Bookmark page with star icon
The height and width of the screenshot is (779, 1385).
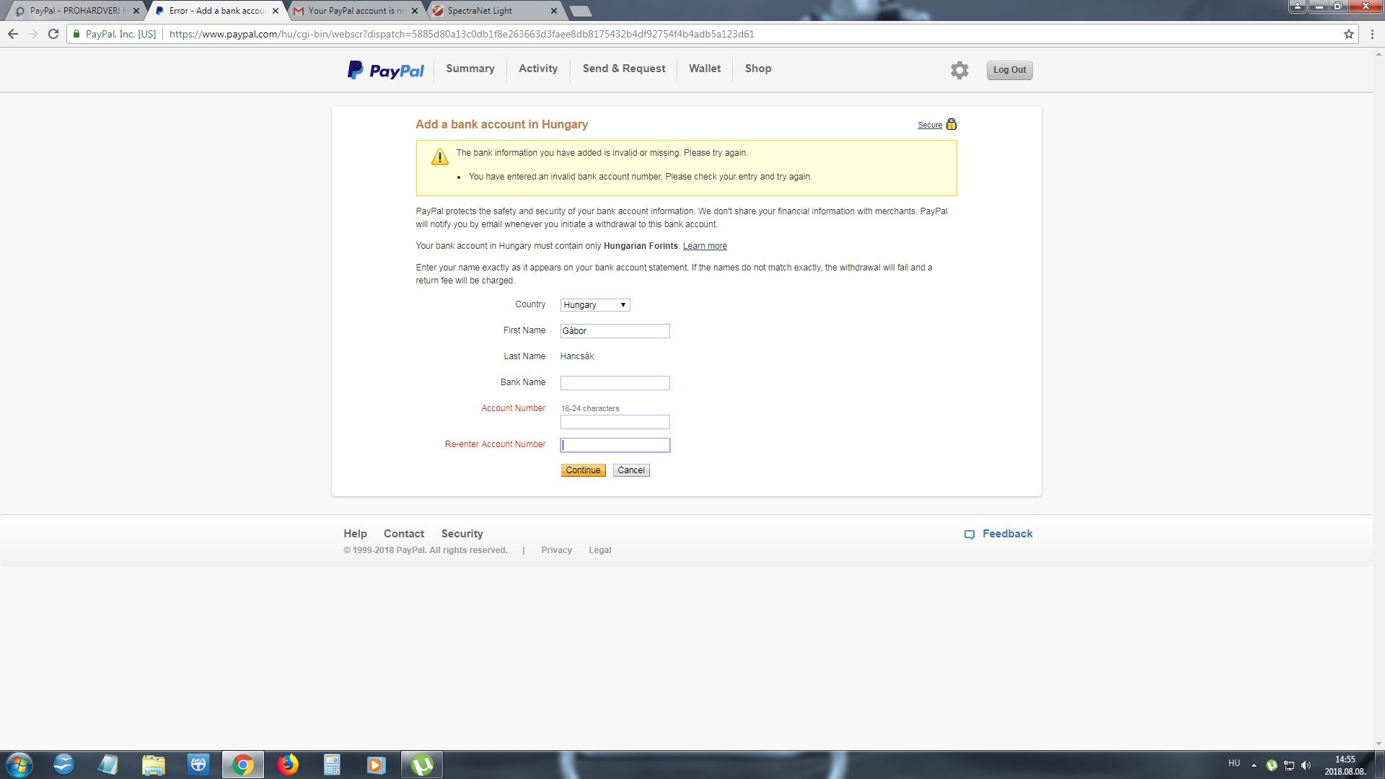tap(1348, 34)
